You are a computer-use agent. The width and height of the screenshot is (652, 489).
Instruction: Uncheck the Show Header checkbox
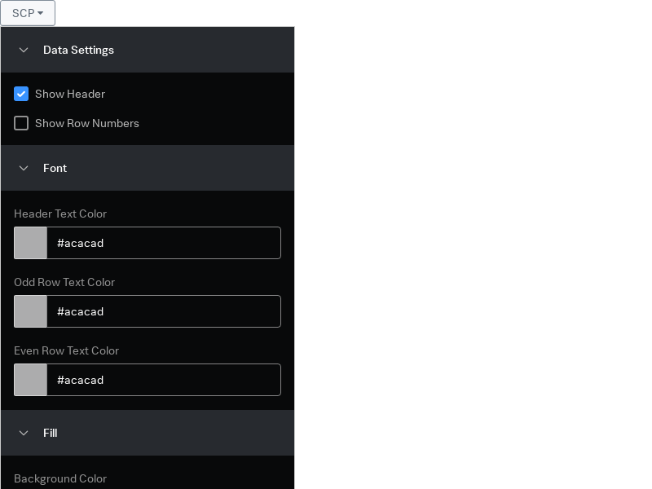pyautogui.click(x=21, y=94)
